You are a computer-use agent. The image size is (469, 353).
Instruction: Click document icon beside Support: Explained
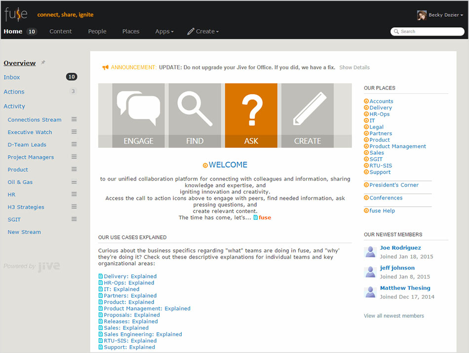(101, 347)
